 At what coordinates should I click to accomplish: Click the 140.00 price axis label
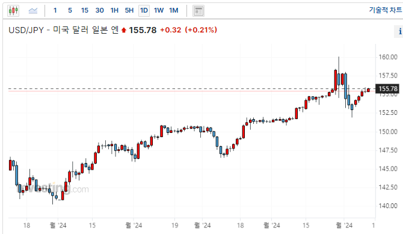point(388,206)
